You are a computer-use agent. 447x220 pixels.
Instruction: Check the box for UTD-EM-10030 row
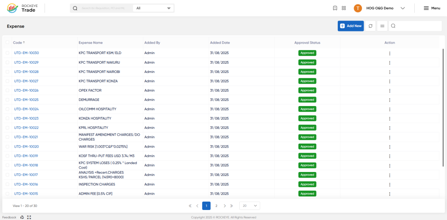tap(7, 53)
